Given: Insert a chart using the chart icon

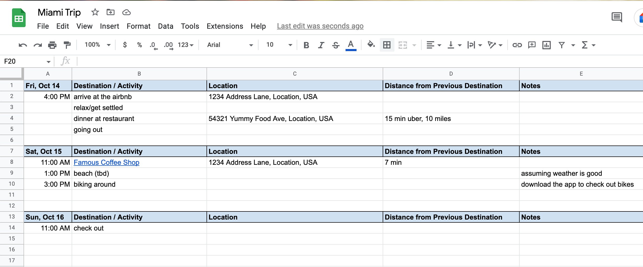Looking at the screenshot, I should [547, 45].
